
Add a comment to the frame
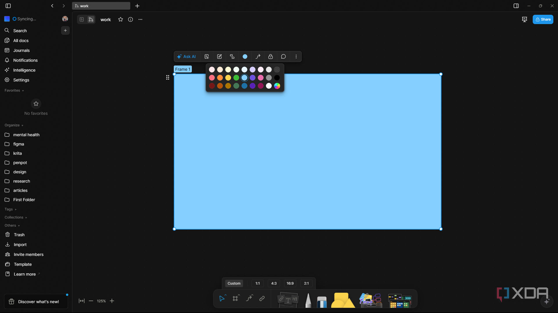point(283,57)
